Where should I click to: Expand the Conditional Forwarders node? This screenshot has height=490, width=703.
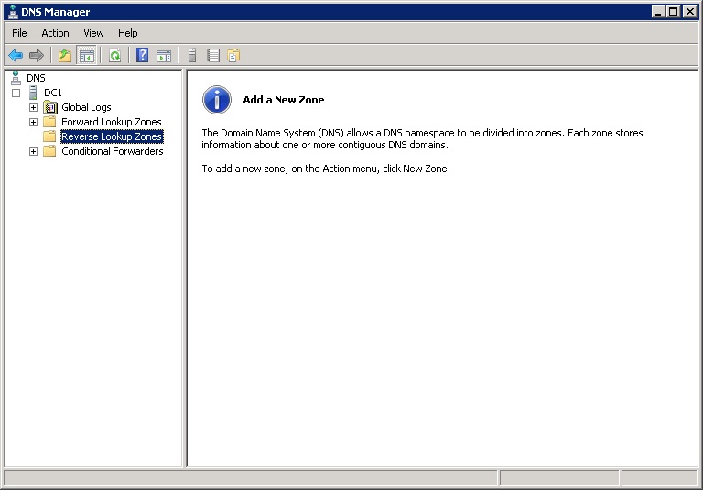tap(33, 151)
